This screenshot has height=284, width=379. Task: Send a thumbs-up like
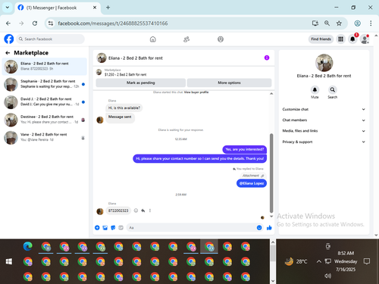pyautogui.click(x=269, y=228)
